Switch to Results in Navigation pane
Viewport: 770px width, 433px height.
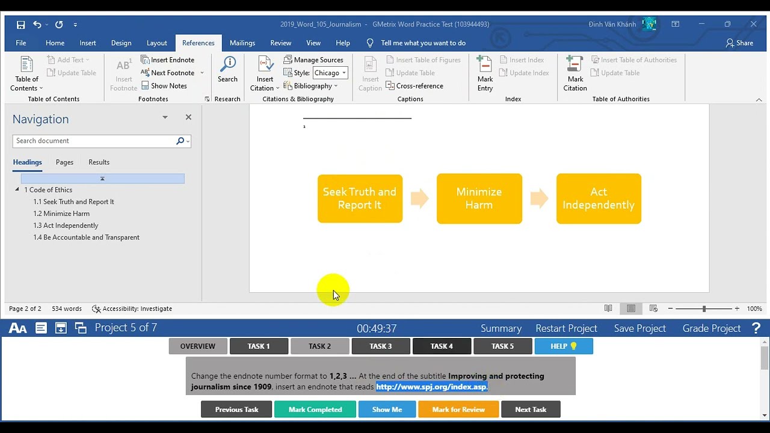point(99,162)
